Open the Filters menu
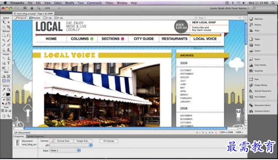 click(109, 3)
